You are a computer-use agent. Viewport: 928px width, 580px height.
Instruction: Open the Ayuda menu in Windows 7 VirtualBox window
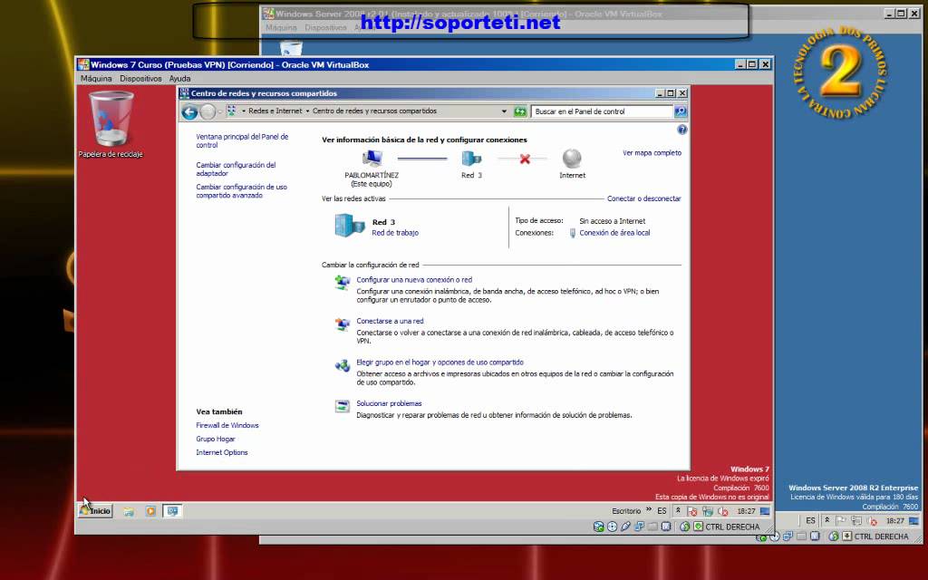click(x=180, y=79)
